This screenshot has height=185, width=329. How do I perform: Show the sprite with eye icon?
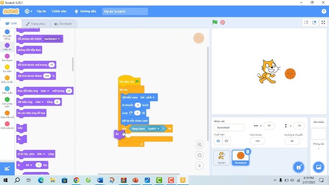218,141
